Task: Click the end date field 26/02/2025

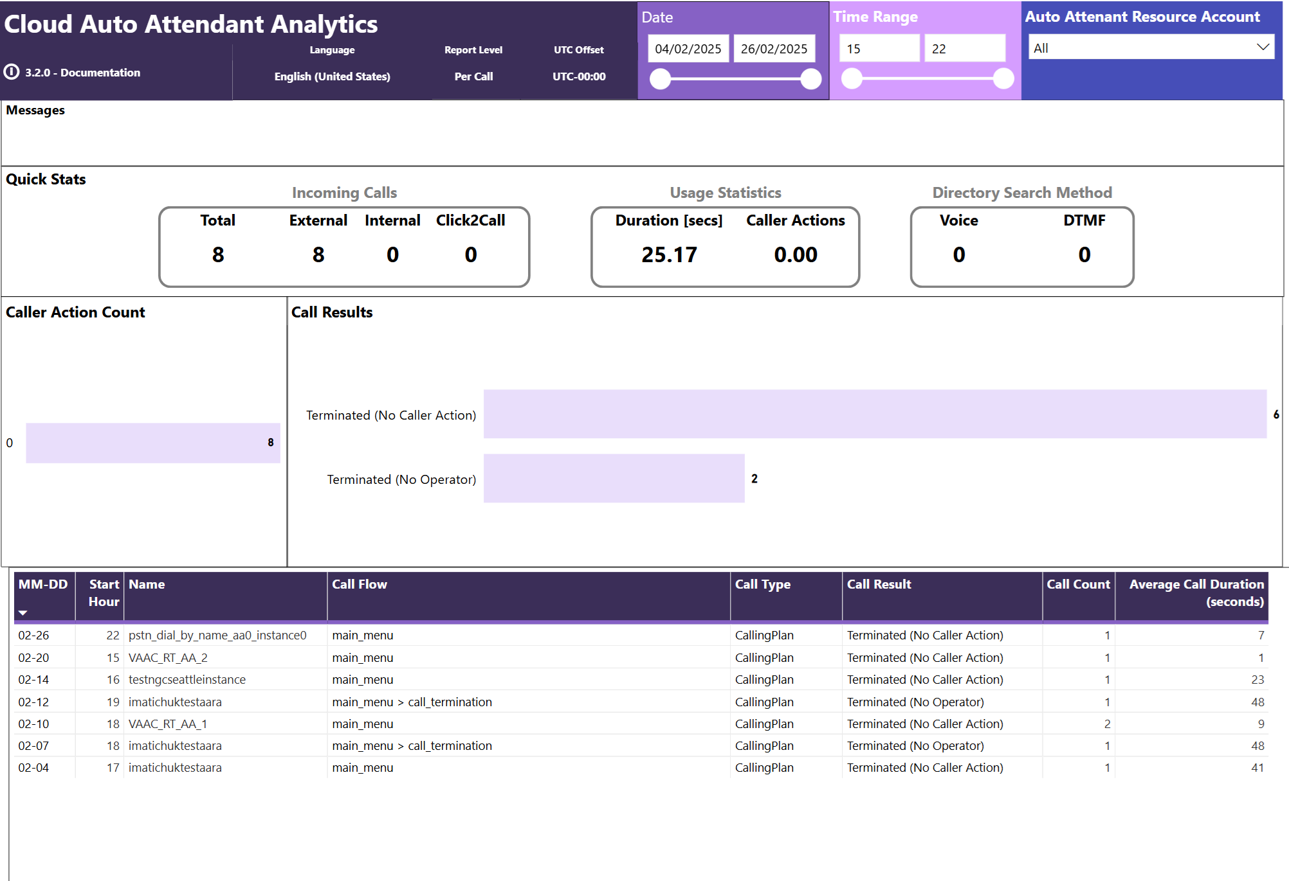Action: coord(774,49)
